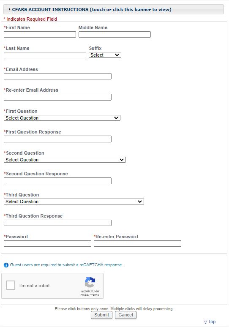Open the First Question dropdown
Screen dimensions: 229x327
62,118
